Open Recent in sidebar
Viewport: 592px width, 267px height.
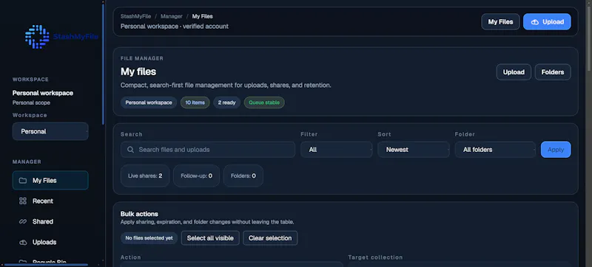50,201
